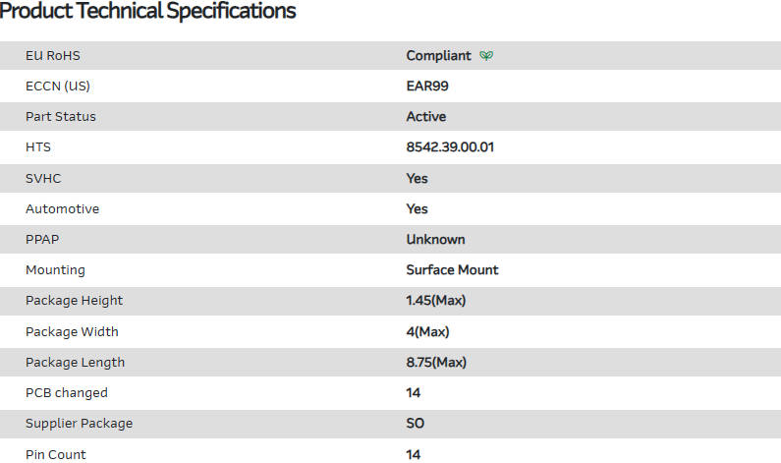Image resolution: width=781 pixels, height=463 pixels.
Task: Click the Product Technical Specifications heading
Action: point(147,12)
